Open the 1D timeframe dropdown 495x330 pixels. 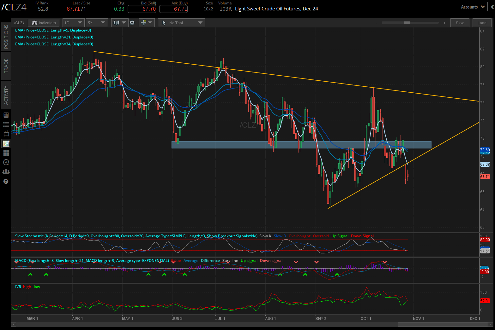(73, 22)
